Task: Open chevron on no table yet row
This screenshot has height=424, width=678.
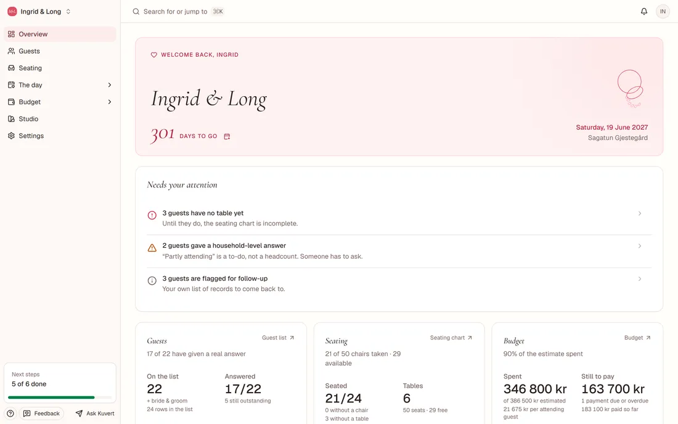Action: point(640,213)
